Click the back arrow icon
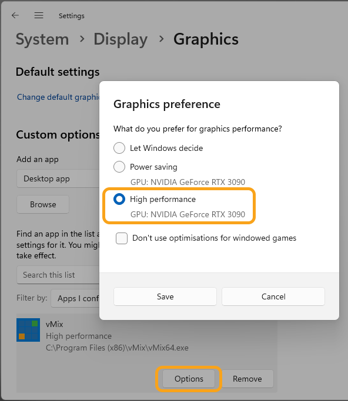The height and width of the screenshot is (401, 348). tap(15, 16)
